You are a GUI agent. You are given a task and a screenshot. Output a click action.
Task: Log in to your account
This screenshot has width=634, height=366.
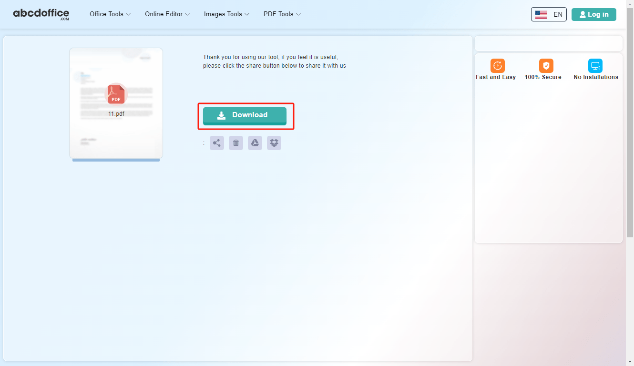594,14
